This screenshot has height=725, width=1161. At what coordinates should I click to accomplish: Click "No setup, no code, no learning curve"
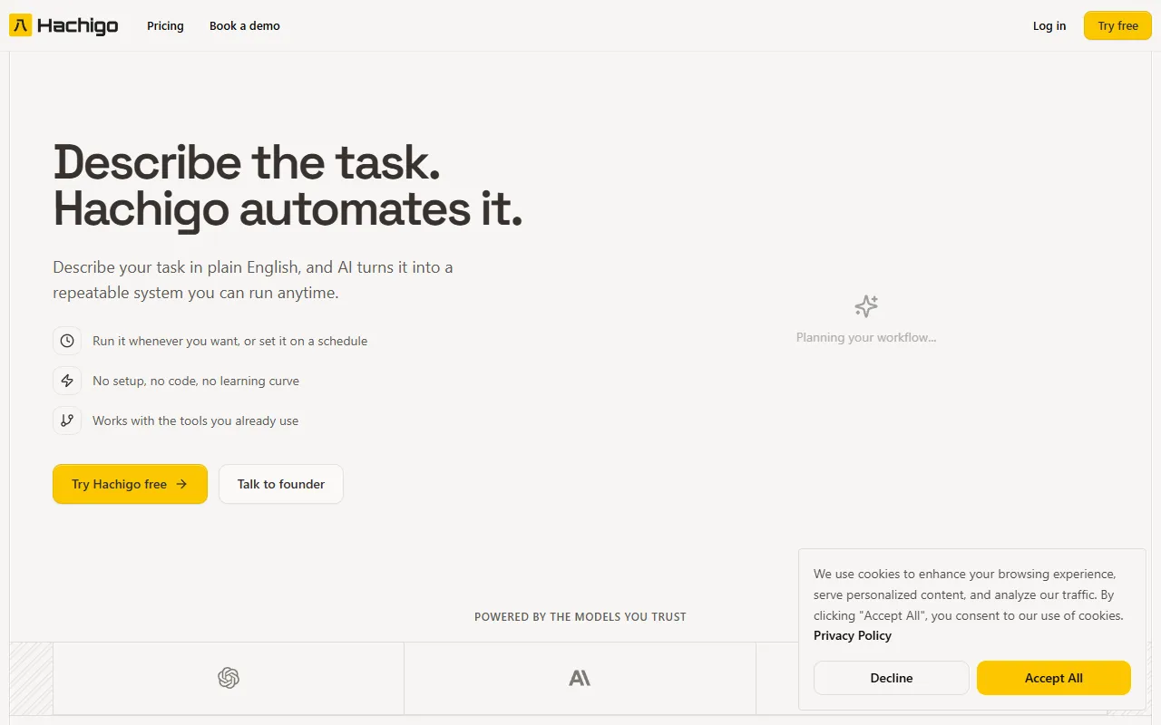[x=196, y=381]
